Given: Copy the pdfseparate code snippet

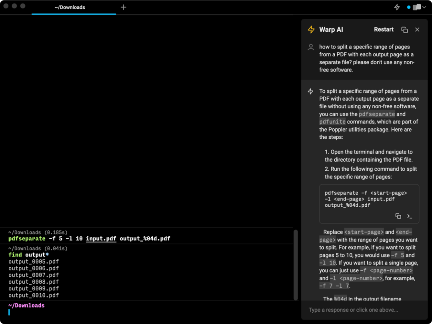Looking at the screenshot, I should pos(398,216).
